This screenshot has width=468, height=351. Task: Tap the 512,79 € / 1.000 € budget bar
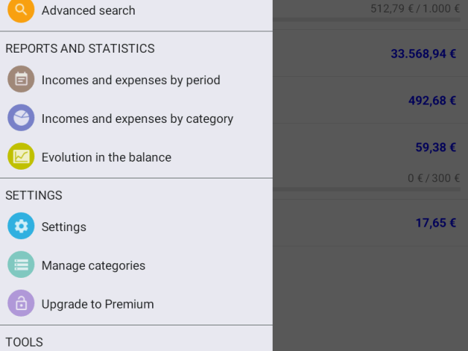[367, 20]
